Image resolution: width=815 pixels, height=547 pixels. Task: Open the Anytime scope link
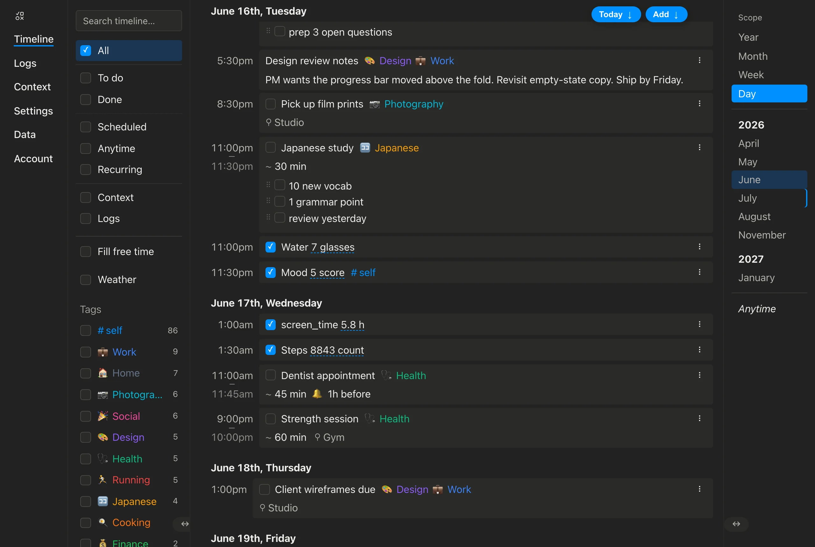click(x=757, y=309)
